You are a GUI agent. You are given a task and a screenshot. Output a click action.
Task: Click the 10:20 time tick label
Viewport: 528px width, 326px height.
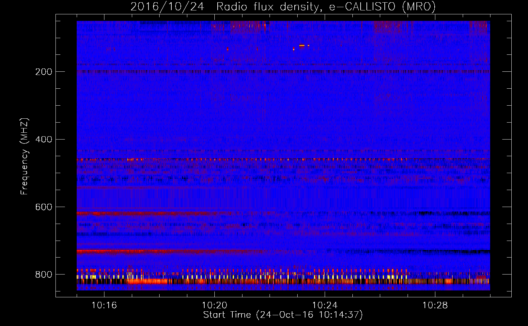click(214, 305)
